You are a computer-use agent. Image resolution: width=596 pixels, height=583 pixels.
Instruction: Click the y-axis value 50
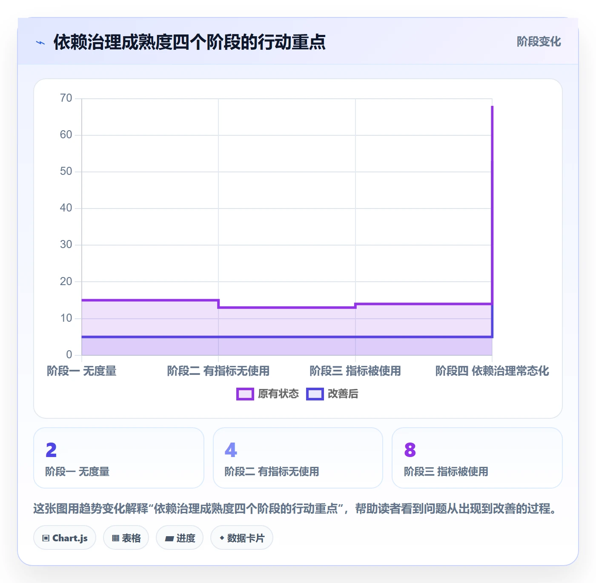tap(66, 171)
